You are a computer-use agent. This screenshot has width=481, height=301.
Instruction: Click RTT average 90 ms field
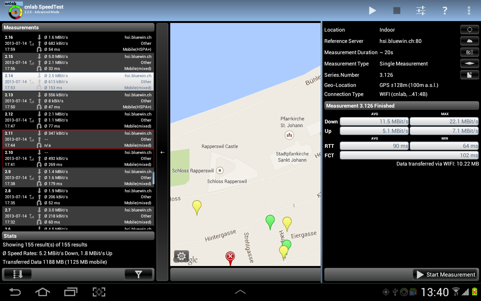coord(374,146)
